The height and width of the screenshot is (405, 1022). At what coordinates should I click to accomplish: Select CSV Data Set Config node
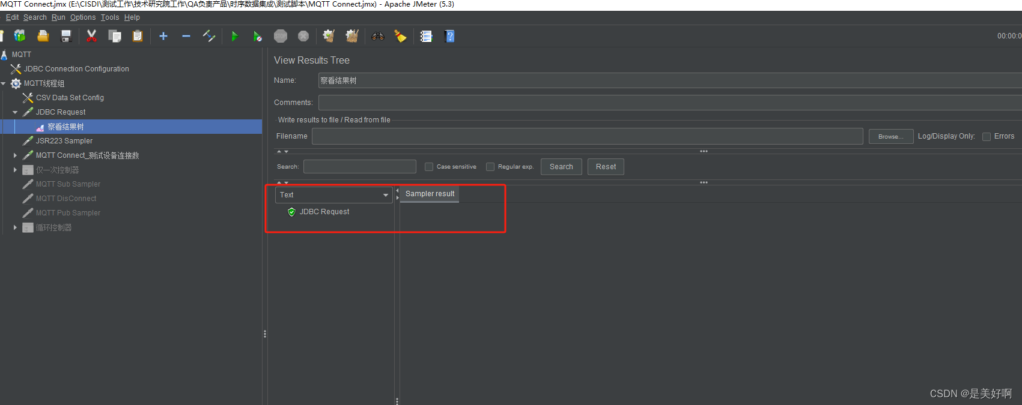[70, 98]
